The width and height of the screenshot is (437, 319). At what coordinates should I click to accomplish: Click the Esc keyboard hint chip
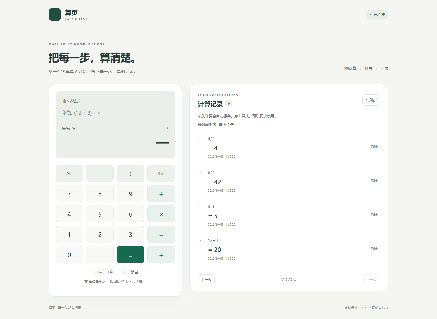[x=125, y=272]
